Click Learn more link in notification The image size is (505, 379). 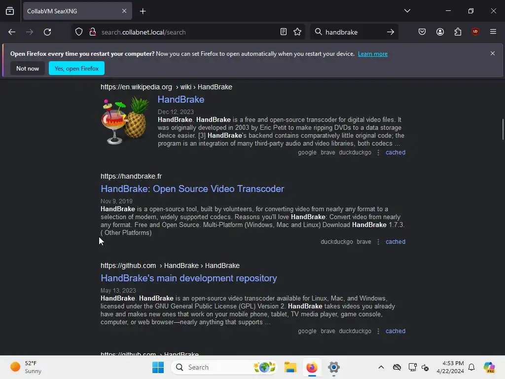pyautogui.click(x=373, y=54)
